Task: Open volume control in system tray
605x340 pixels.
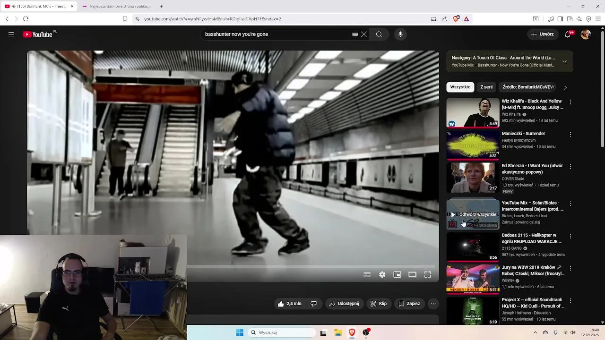Action: point(573,332)
